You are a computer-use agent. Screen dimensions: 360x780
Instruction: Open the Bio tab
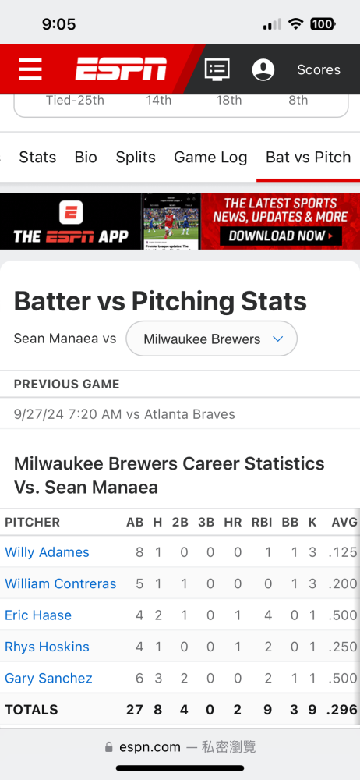(x=86, y=158)
